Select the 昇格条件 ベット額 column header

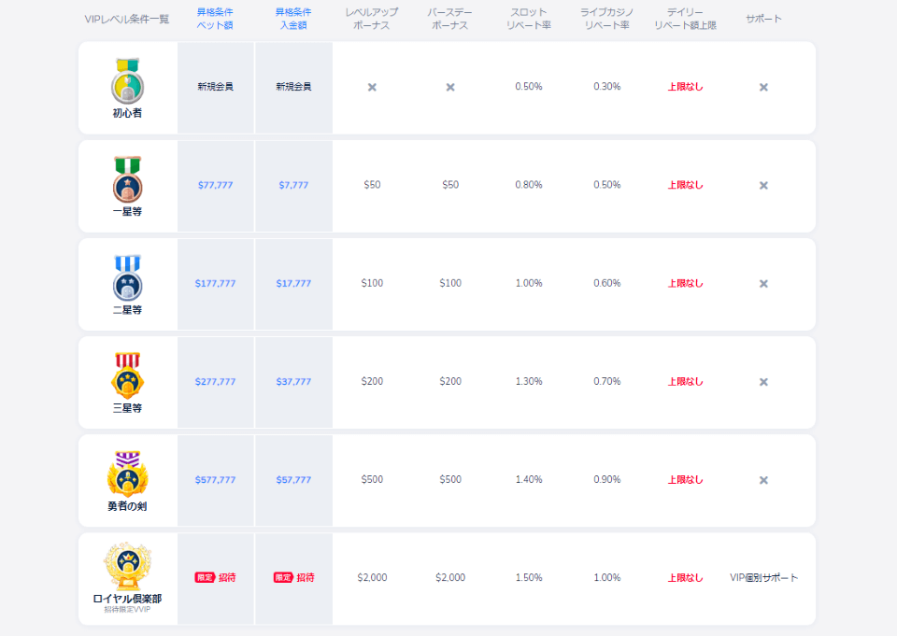[215, 19]
